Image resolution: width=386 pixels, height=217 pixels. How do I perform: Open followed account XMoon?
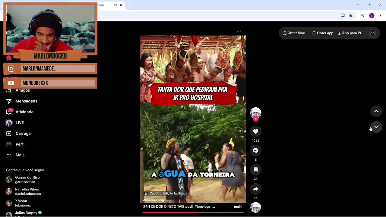click(x=18, y=203)
